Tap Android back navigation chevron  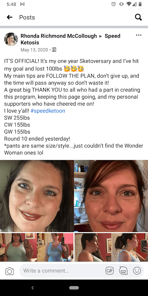click(x=33, y=288)
